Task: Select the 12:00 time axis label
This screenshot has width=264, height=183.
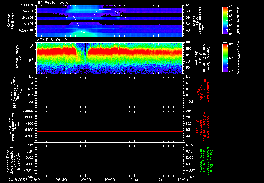Action: coord(183,180)
